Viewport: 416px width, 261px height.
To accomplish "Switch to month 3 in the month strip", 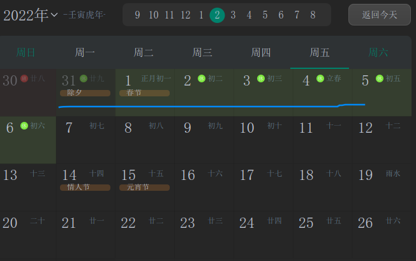I will click(x=233, y=15).
